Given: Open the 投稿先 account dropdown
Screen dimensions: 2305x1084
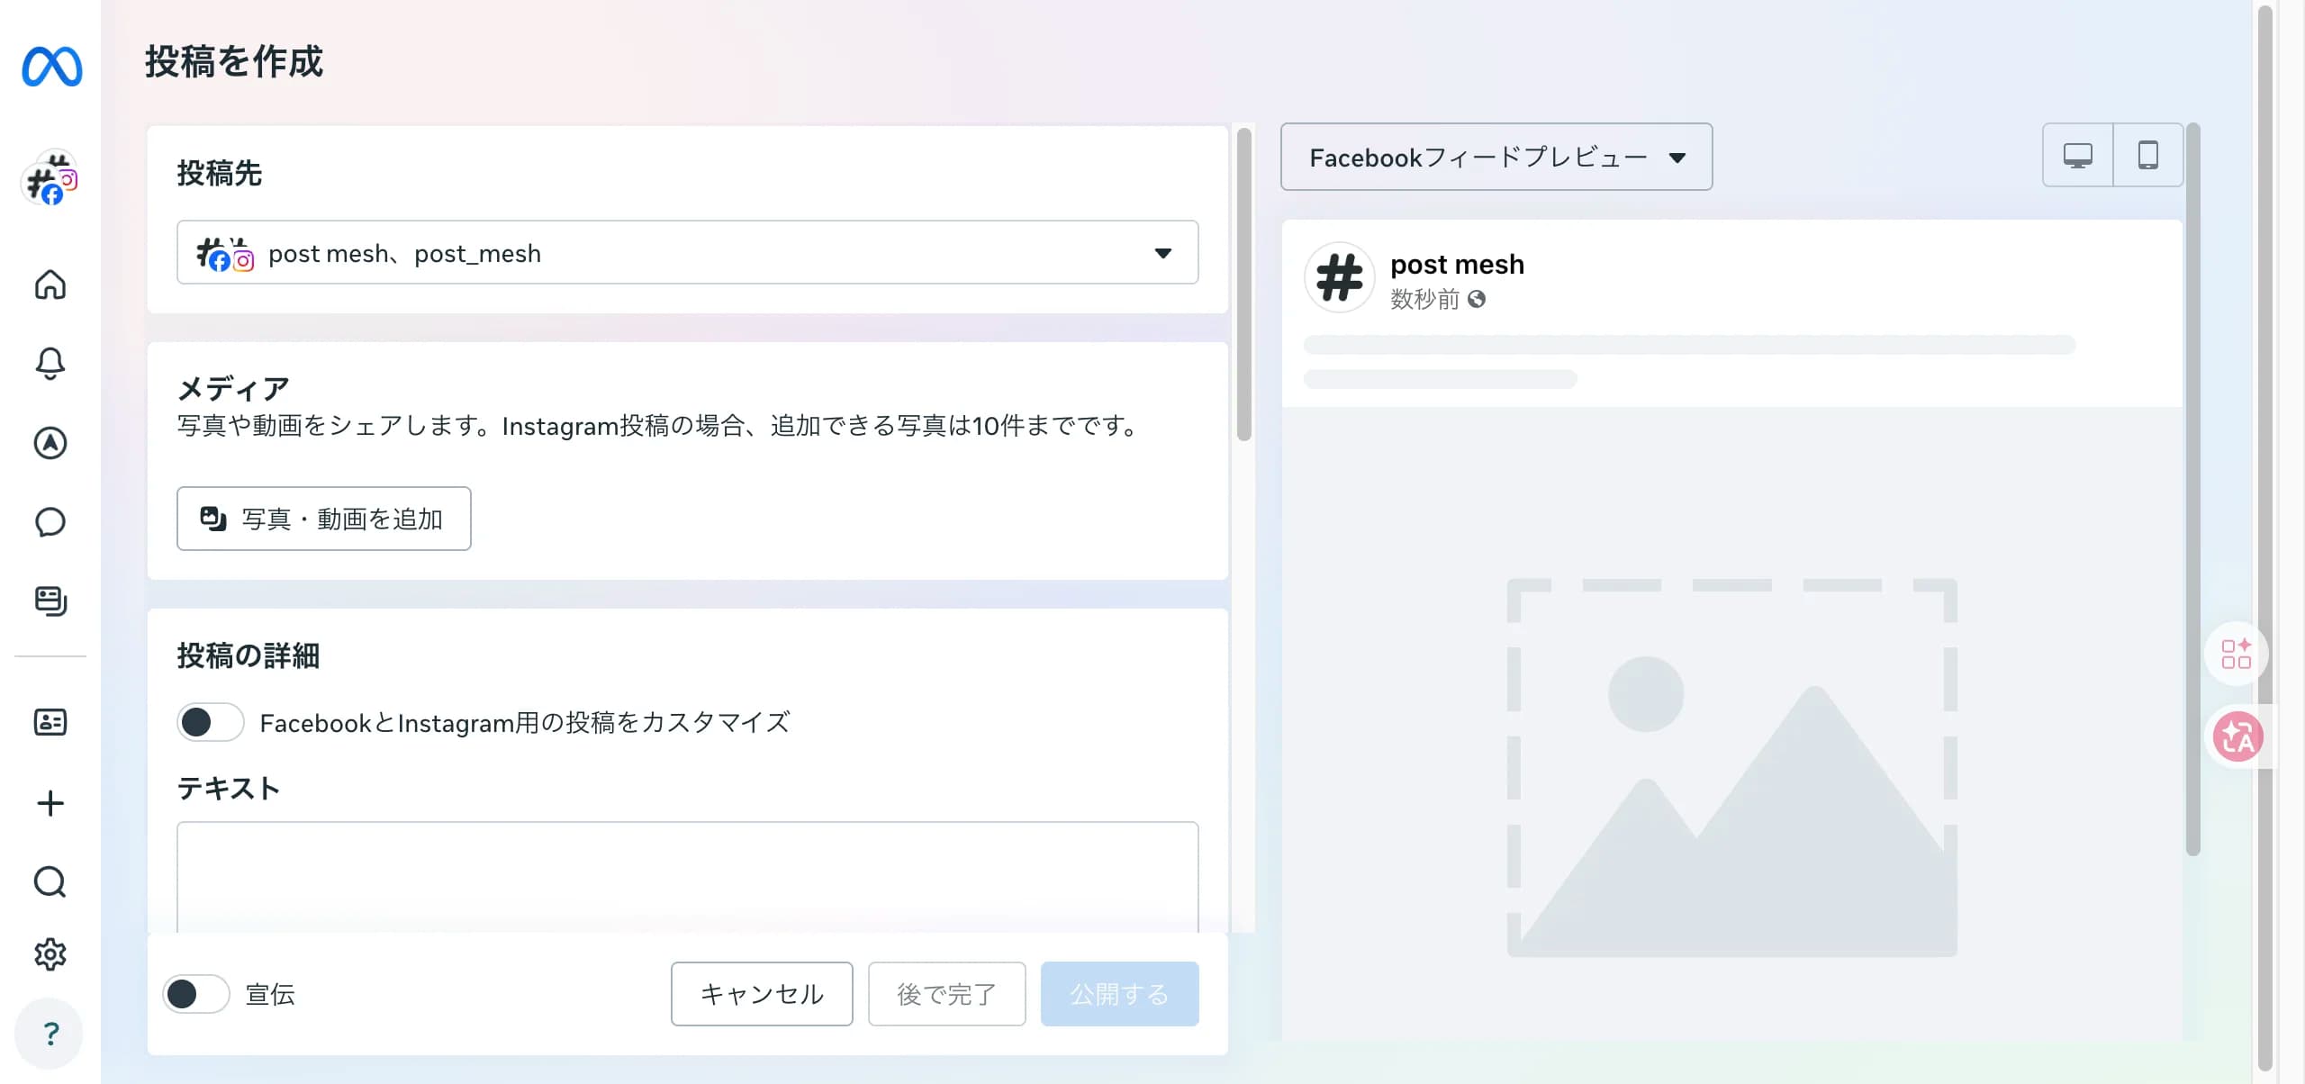Looking at the screenshot, I should pos(687,252).
